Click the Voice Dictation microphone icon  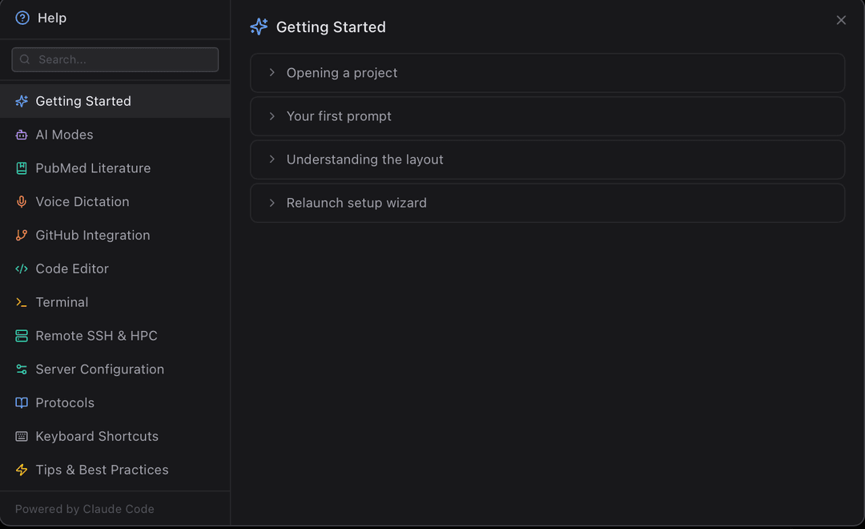pos(22,202)
